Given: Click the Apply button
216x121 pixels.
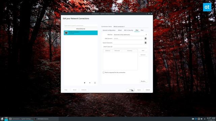Looking at the screenshot, I should [x=139, y=90].
